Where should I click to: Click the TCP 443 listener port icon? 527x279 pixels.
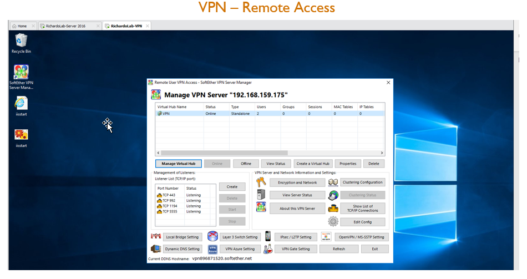pos(160,195)
